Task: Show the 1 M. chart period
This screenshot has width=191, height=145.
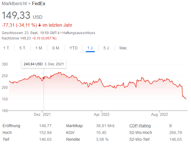Action: pos(39,48)
